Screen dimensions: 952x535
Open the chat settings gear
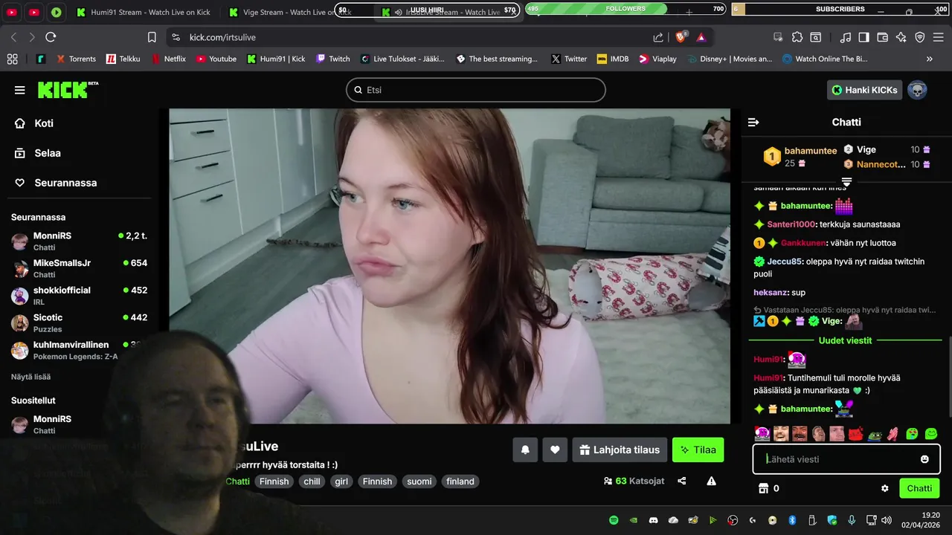[x=885, y=488]
